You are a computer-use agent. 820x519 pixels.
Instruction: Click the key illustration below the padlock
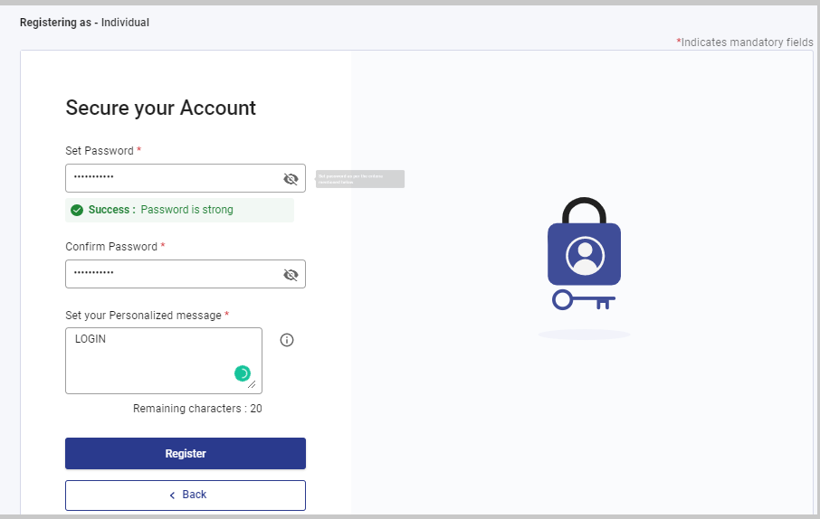[584, 299]
